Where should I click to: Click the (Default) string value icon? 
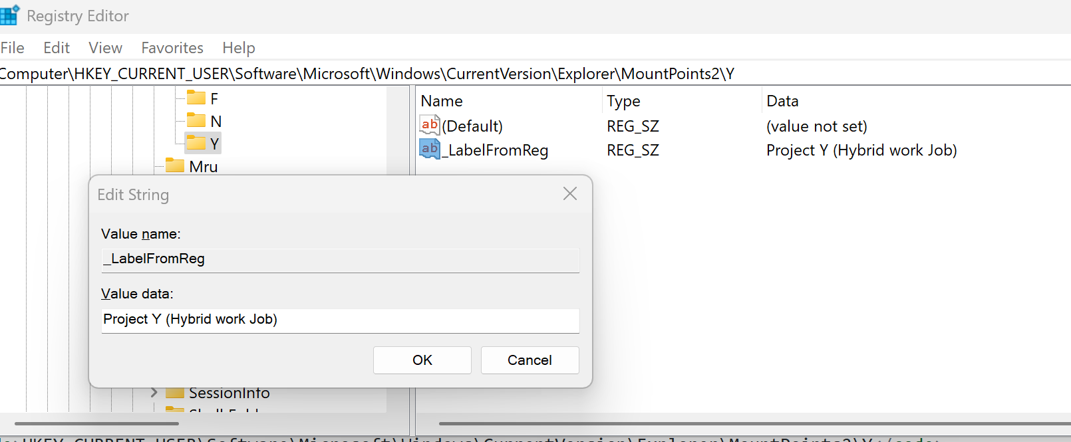(430, 125)
